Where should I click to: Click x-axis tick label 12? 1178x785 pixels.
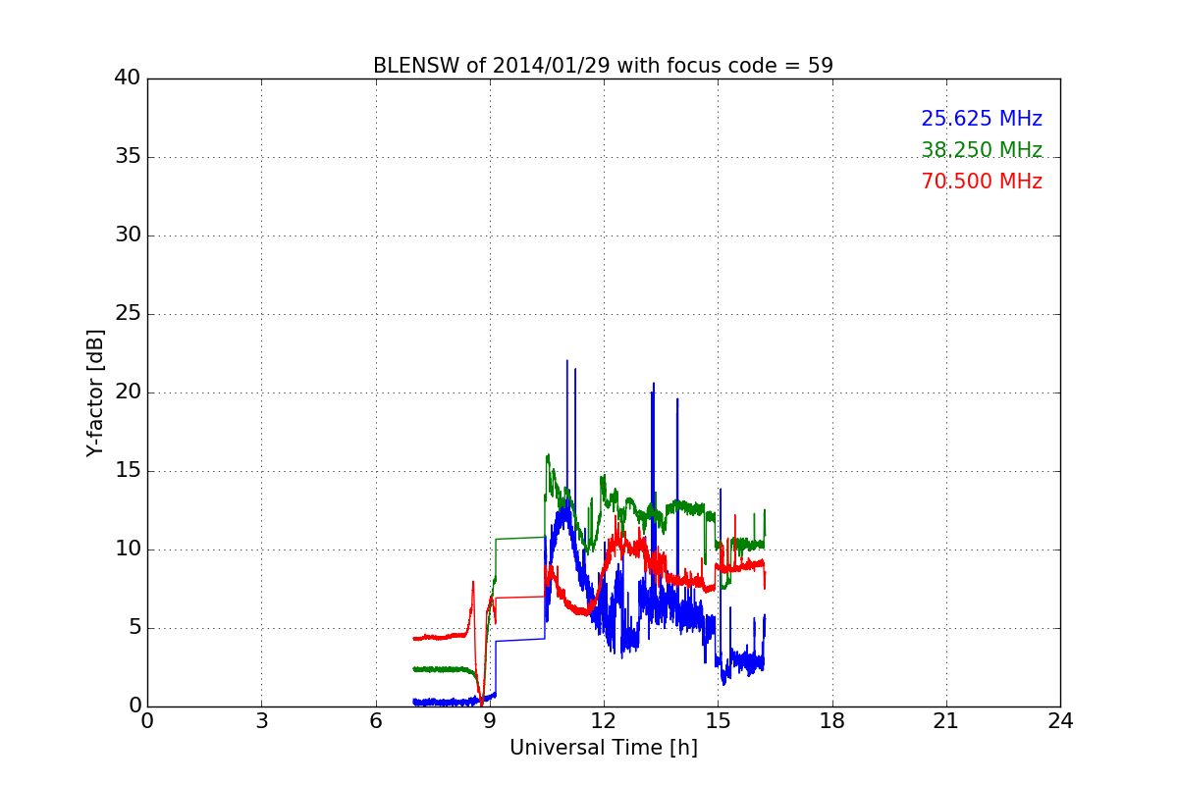[x=604, y=720]
